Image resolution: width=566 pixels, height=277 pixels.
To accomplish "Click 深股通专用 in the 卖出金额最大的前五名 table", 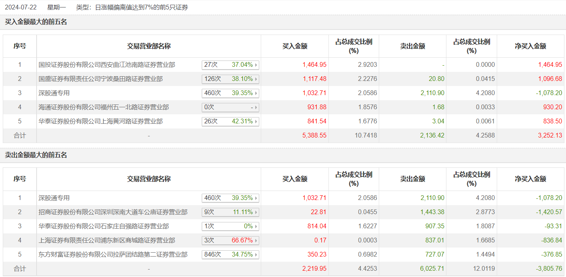I will coord(54,198).
